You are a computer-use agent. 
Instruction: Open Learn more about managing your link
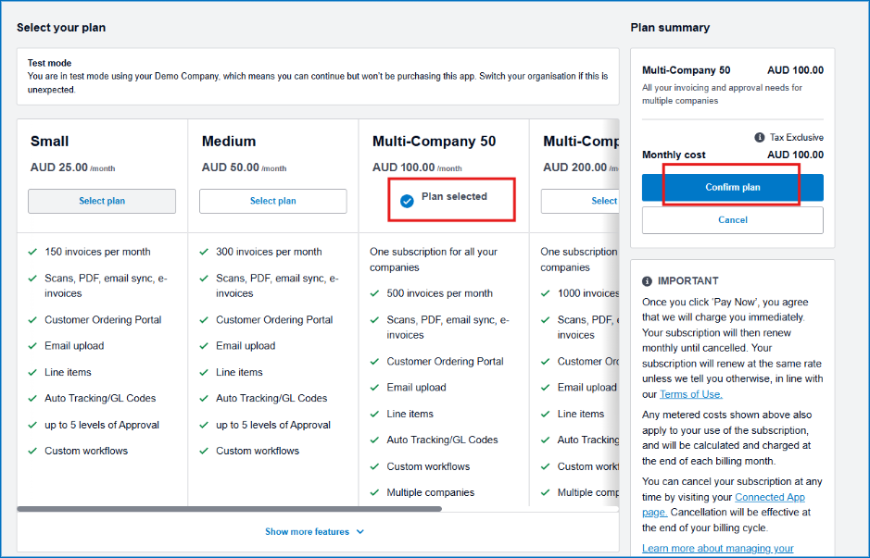point(717,549)
